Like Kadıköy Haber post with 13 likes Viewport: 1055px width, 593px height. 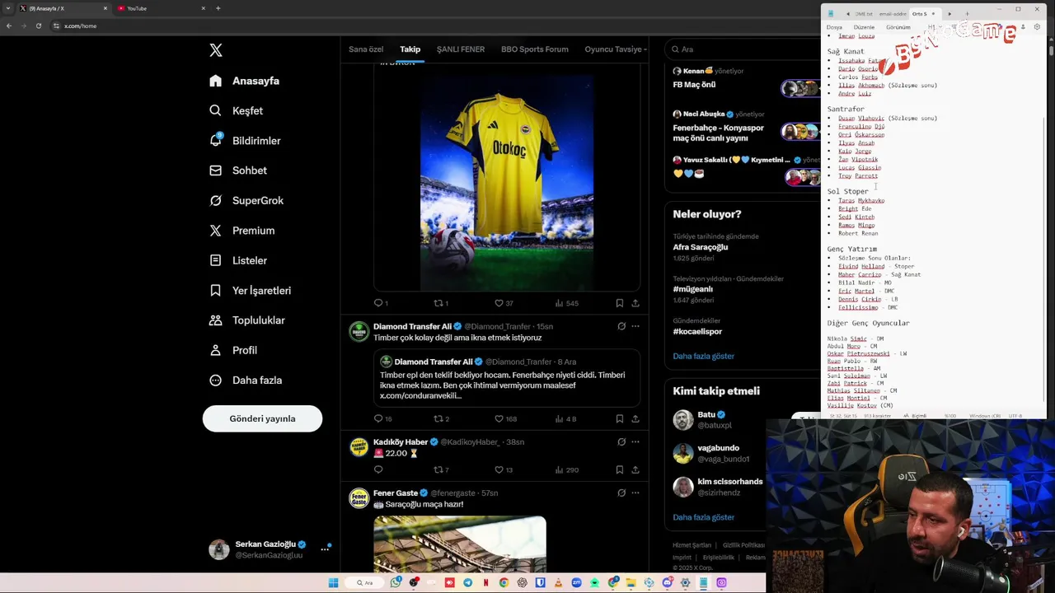504,469
